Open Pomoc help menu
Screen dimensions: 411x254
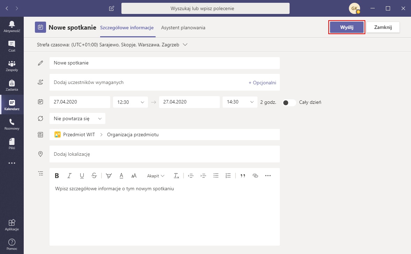[x=12, y=245]
